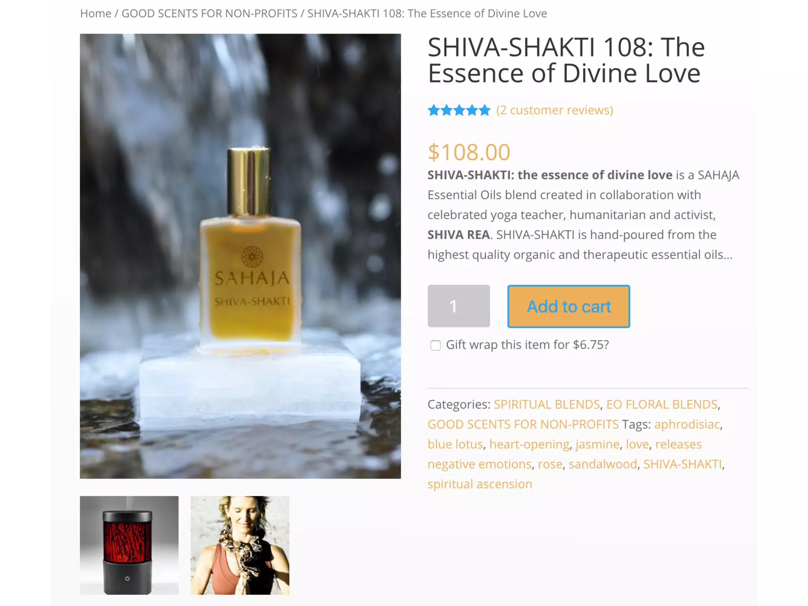
Task: Select the jasmine tag
Action: click(x=597, y=444)
